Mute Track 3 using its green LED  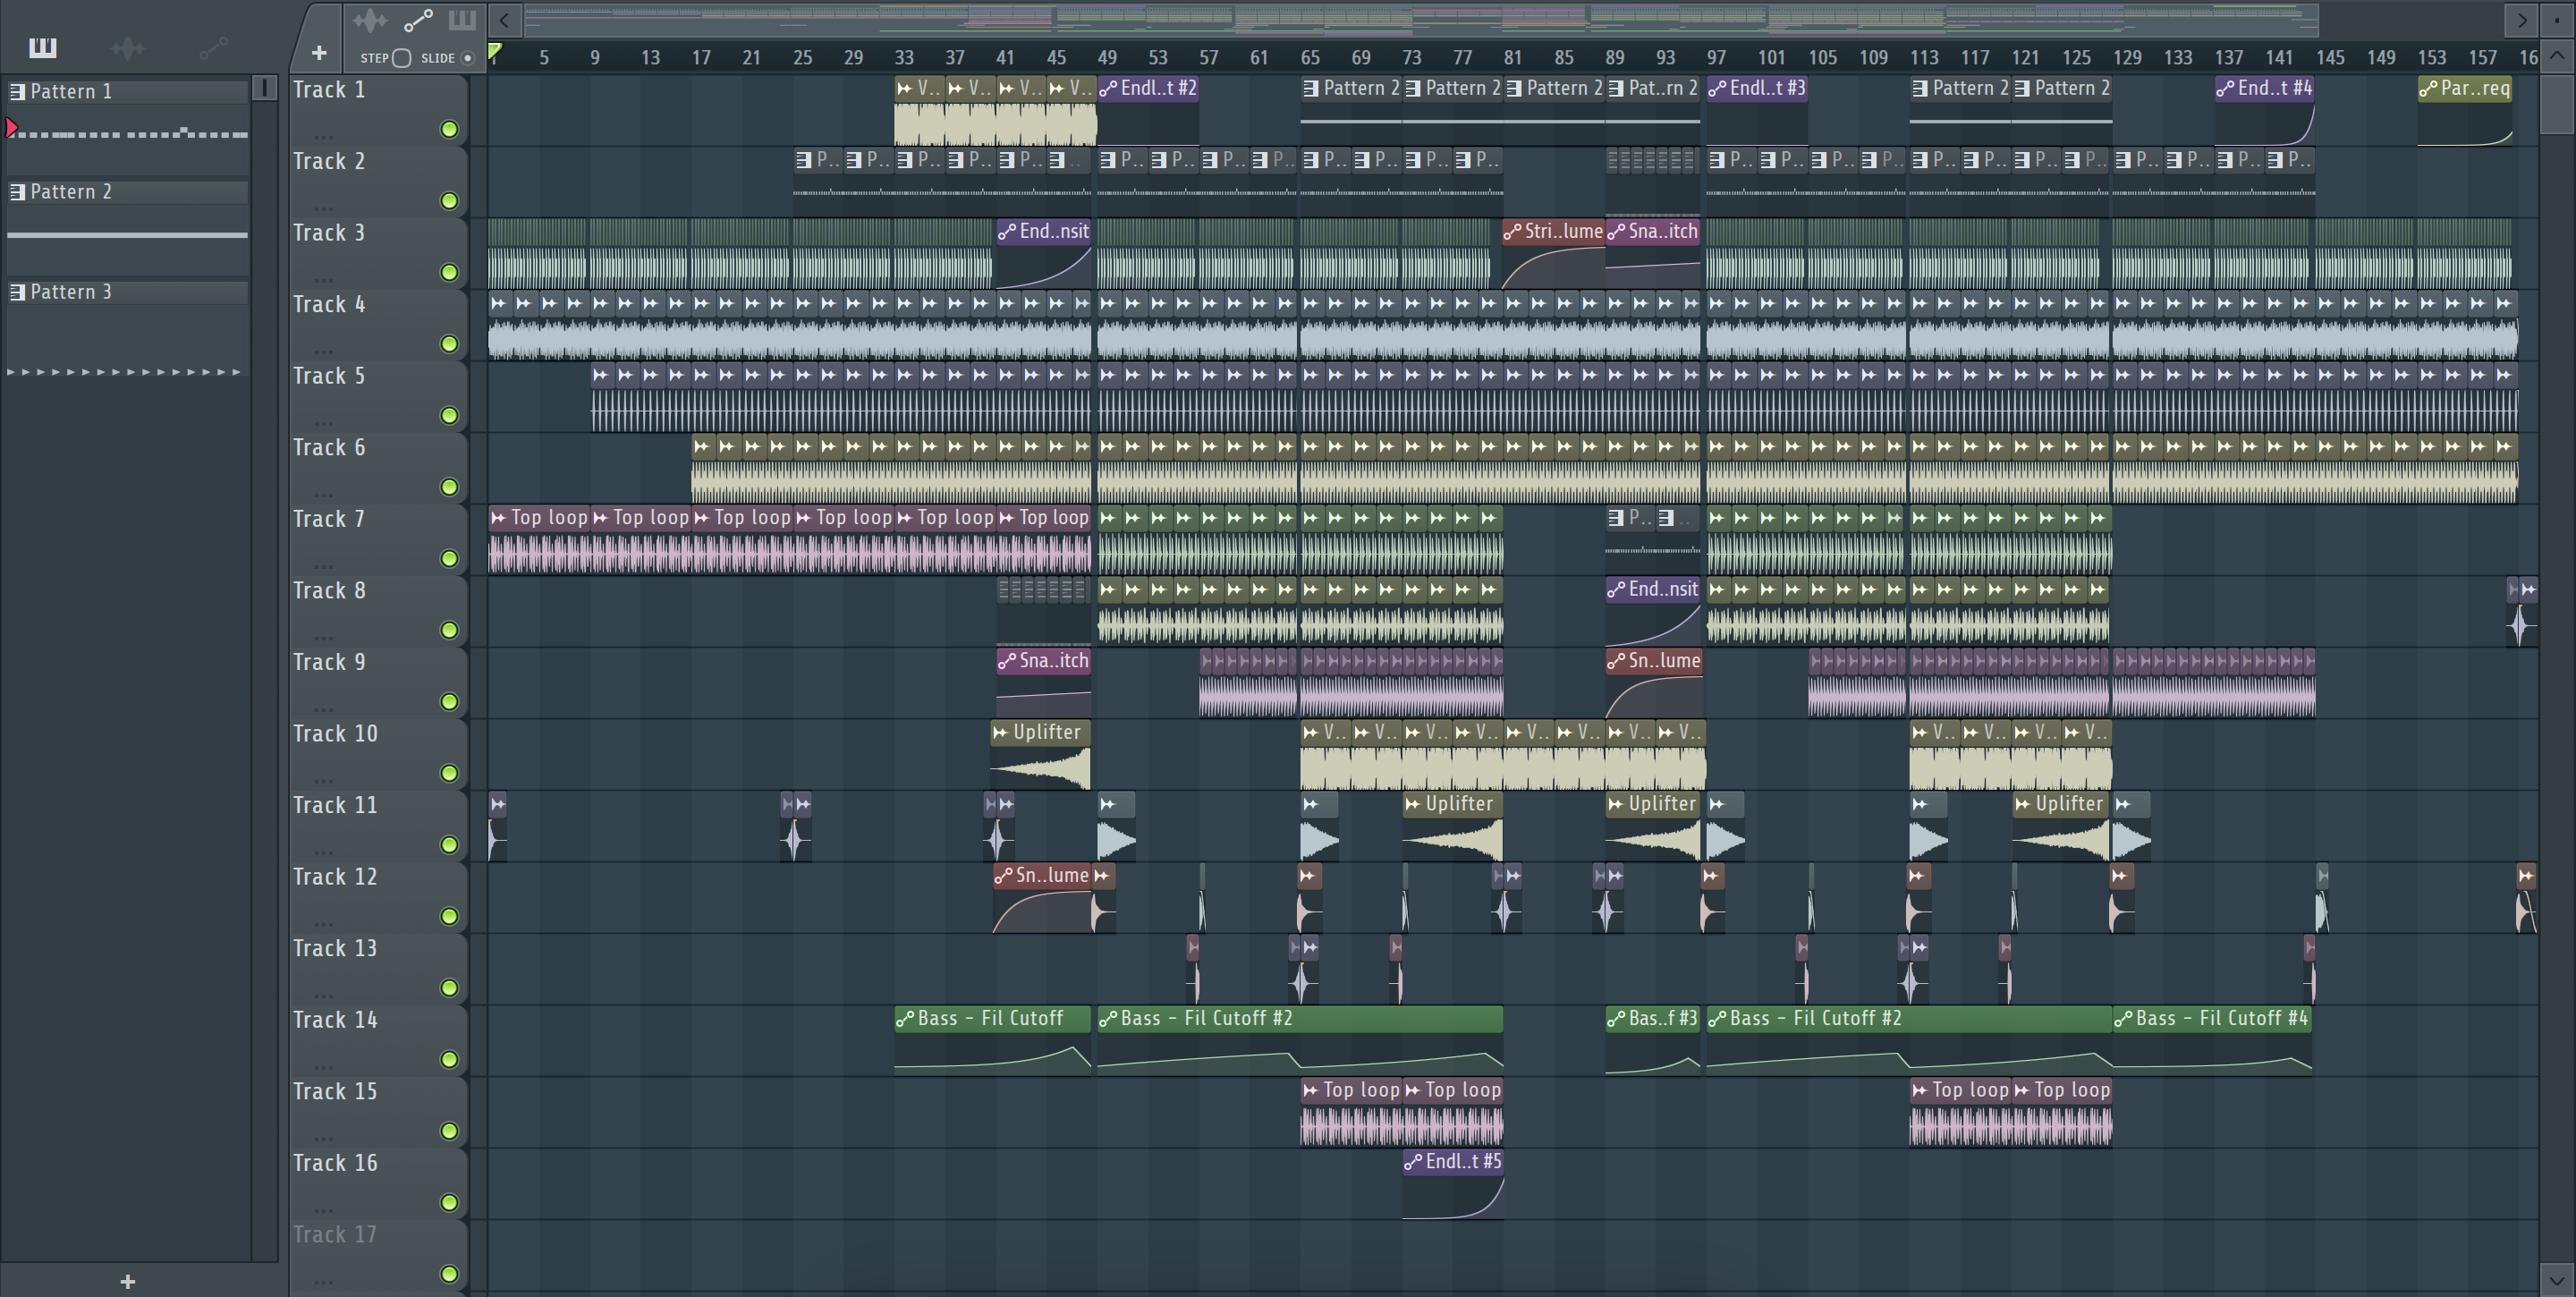(449, 272)
